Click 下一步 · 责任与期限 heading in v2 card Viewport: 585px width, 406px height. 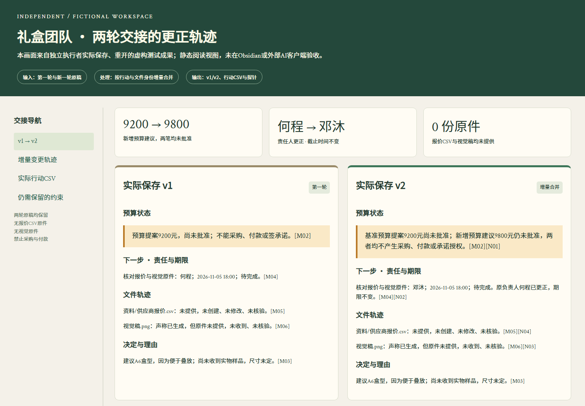pos(388,272)
